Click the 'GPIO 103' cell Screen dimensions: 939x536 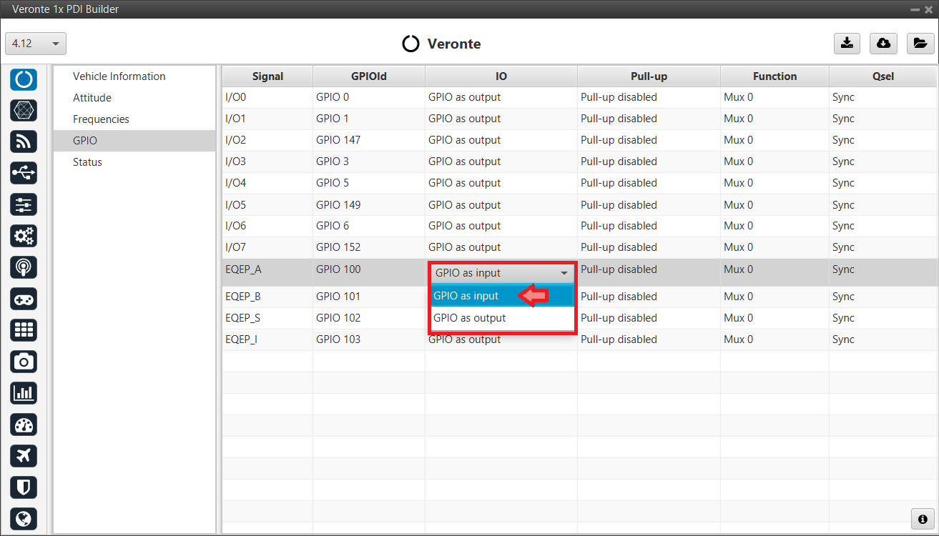tap(369, 339)
